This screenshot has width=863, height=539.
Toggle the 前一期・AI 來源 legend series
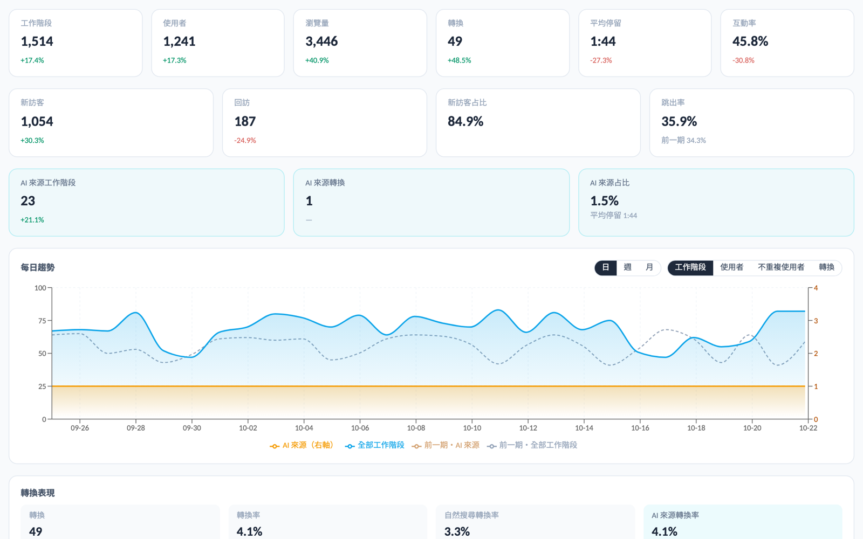(446, 445)
